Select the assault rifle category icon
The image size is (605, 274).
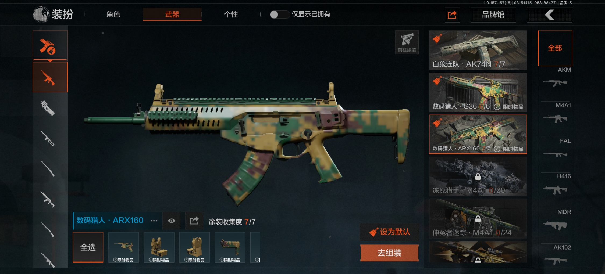tap(50, 77)
